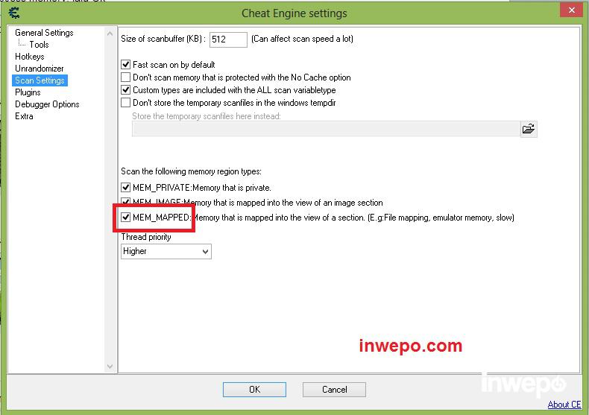589x415 pixels.
Task: Click the Cancel button
Action: coord(334,390)
